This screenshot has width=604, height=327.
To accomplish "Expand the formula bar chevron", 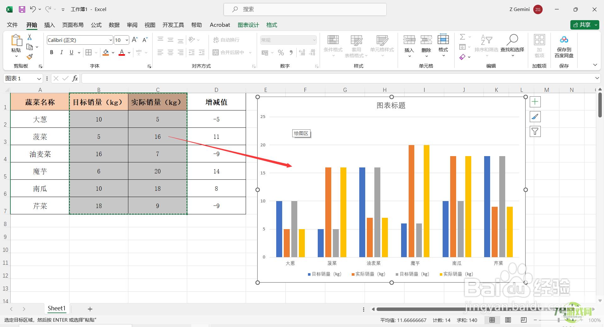I will pyautogui.click(x=597, y=78).
